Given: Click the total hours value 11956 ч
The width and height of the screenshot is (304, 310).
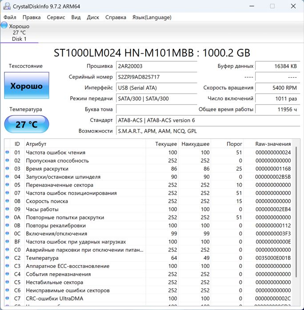Looking at the screenshot, I should [x=278, y=110].
